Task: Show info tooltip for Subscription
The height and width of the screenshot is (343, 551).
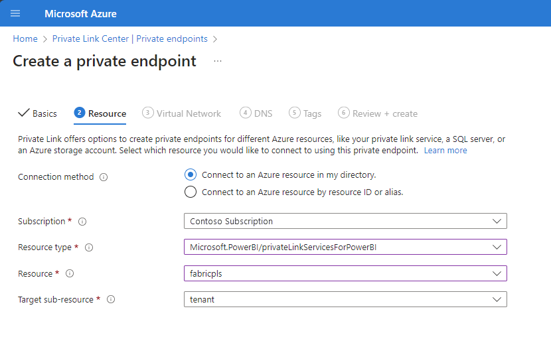Action: [x=82, y=222]
